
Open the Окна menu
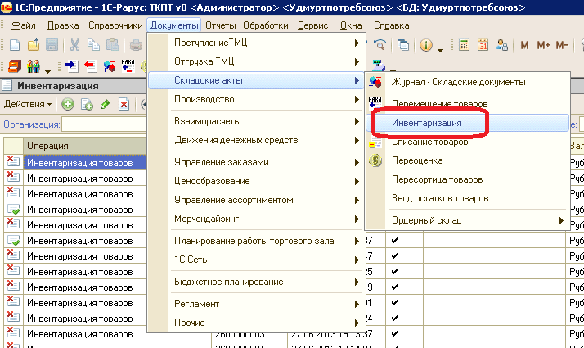(x=351, y=25)
